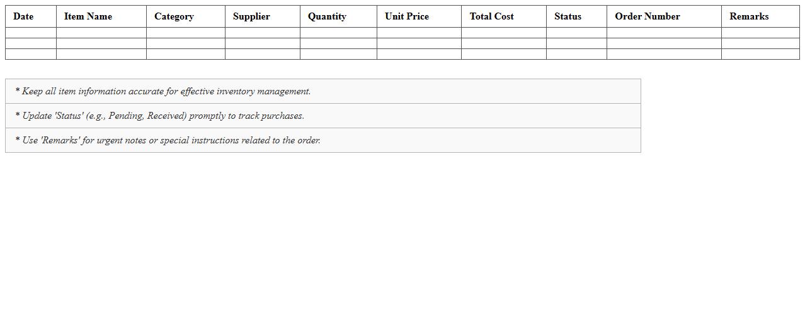Click first empty cell under Total Cost
Image resolution: width=805 pixels, height=315 pixels.
point(504,33)
